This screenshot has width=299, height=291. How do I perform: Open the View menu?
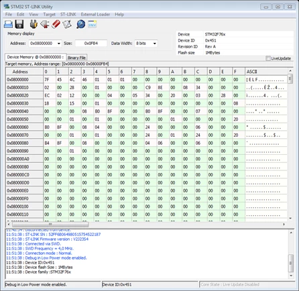34,14
